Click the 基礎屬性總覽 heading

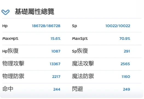[x=34, y=12]
